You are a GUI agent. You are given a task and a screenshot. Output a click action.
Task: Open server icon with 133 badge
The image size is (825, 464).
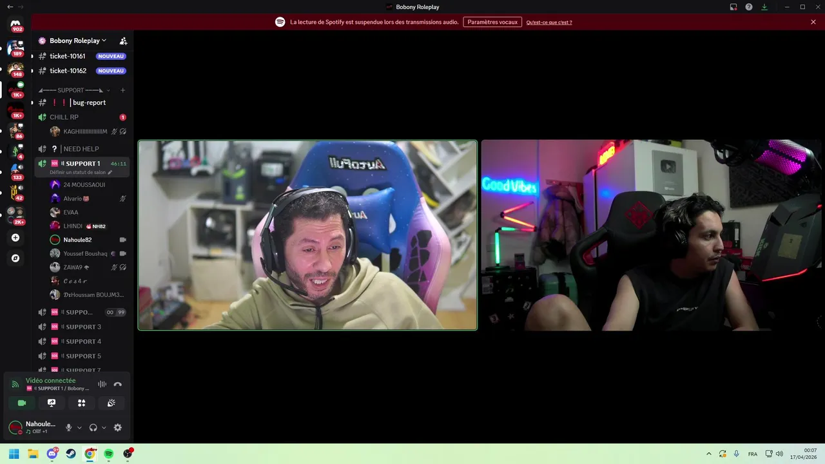click(15, 171)
